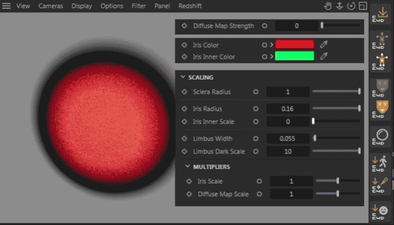This screenshot has height=225, width=394.
Task: Open the Redshift menu
Action: coord(190,6)
